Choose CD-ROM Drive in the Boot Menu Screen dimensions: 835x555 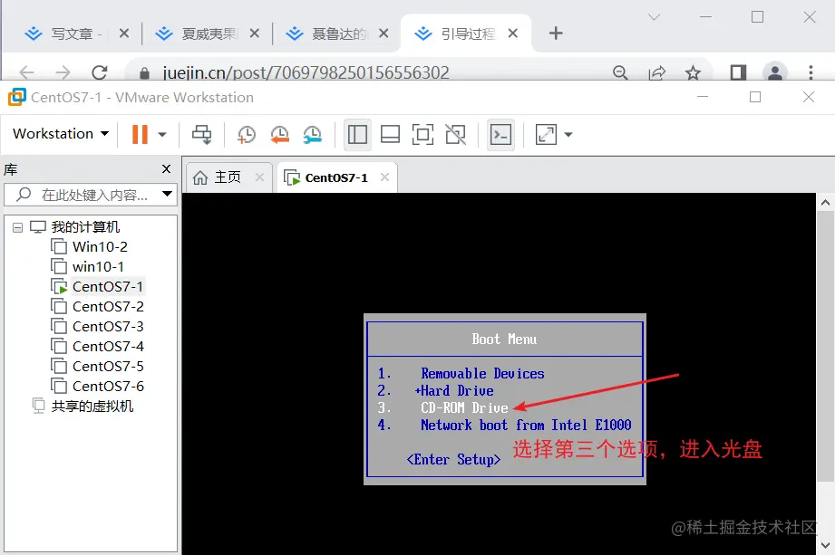point(464,407)
